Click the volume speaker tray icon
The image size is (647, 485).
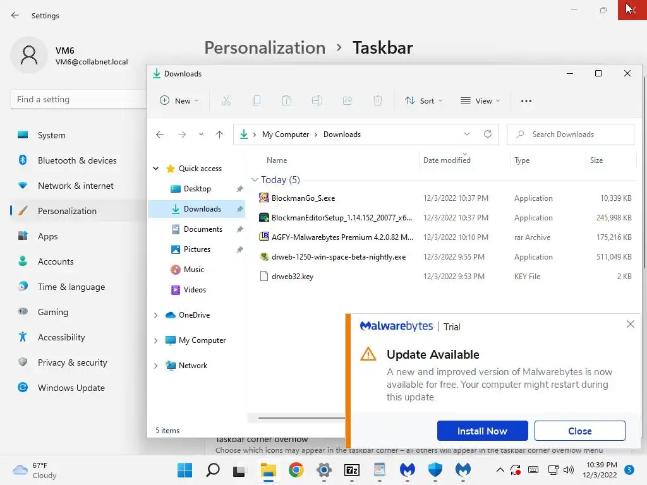pos(569,470)
